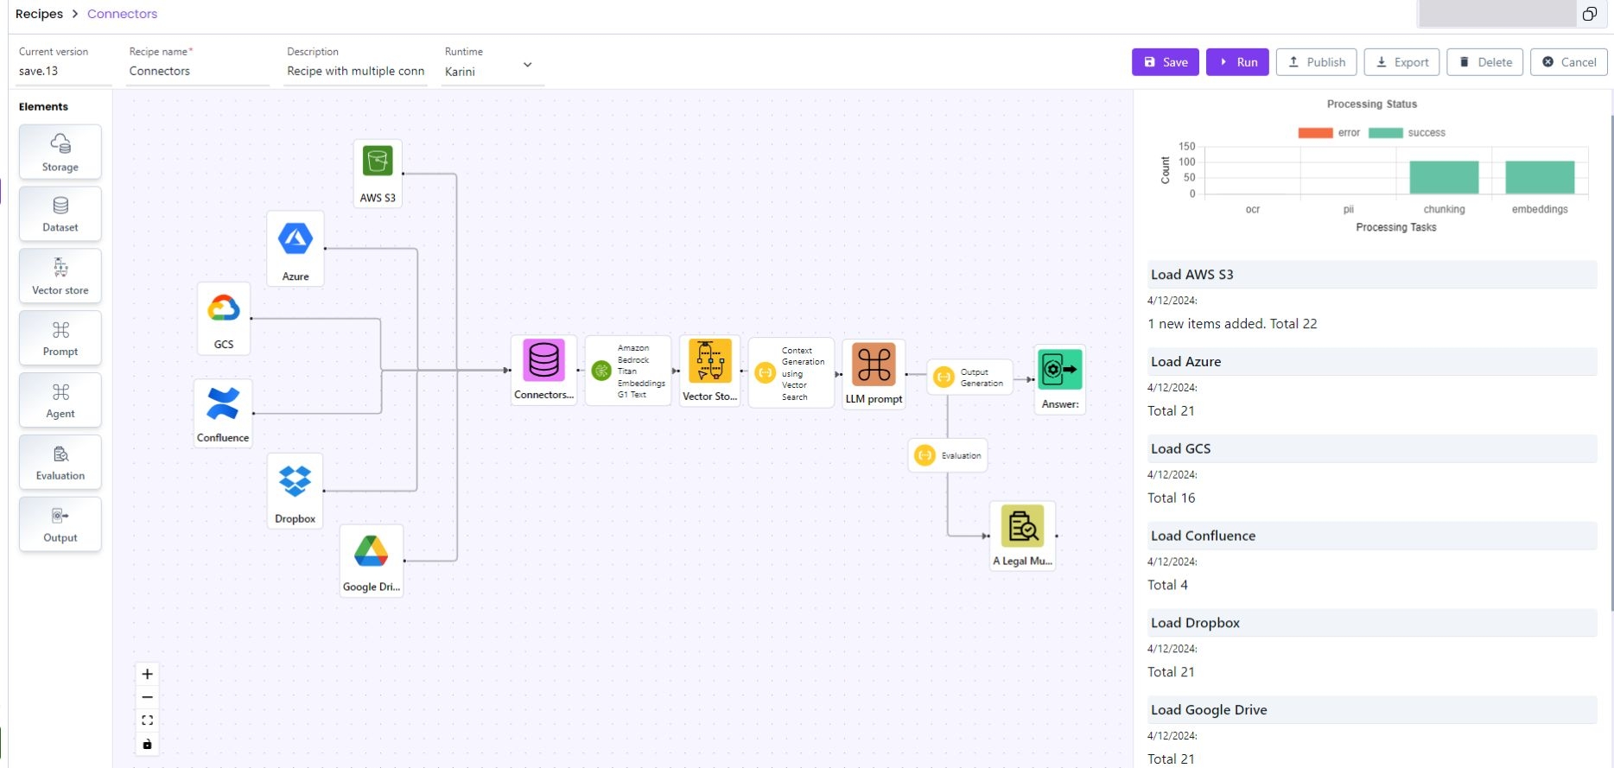Viewport: 1614px width, 768px height.
Task: Click the copy icon in the top-right corner
Action: coord(1589,14)
